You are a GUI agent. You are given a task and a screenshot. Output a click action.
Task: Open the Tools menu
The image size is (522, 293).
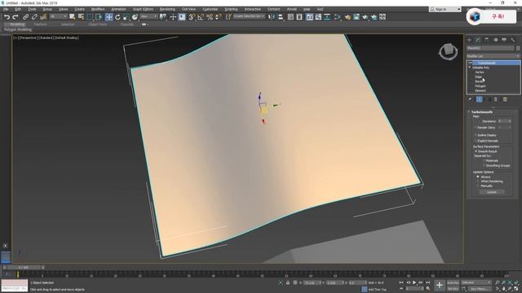point(32,9)
